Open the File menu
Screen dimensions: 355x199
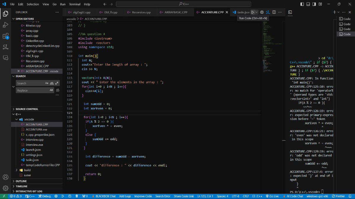pyautogui.click(x=12, y=4)
